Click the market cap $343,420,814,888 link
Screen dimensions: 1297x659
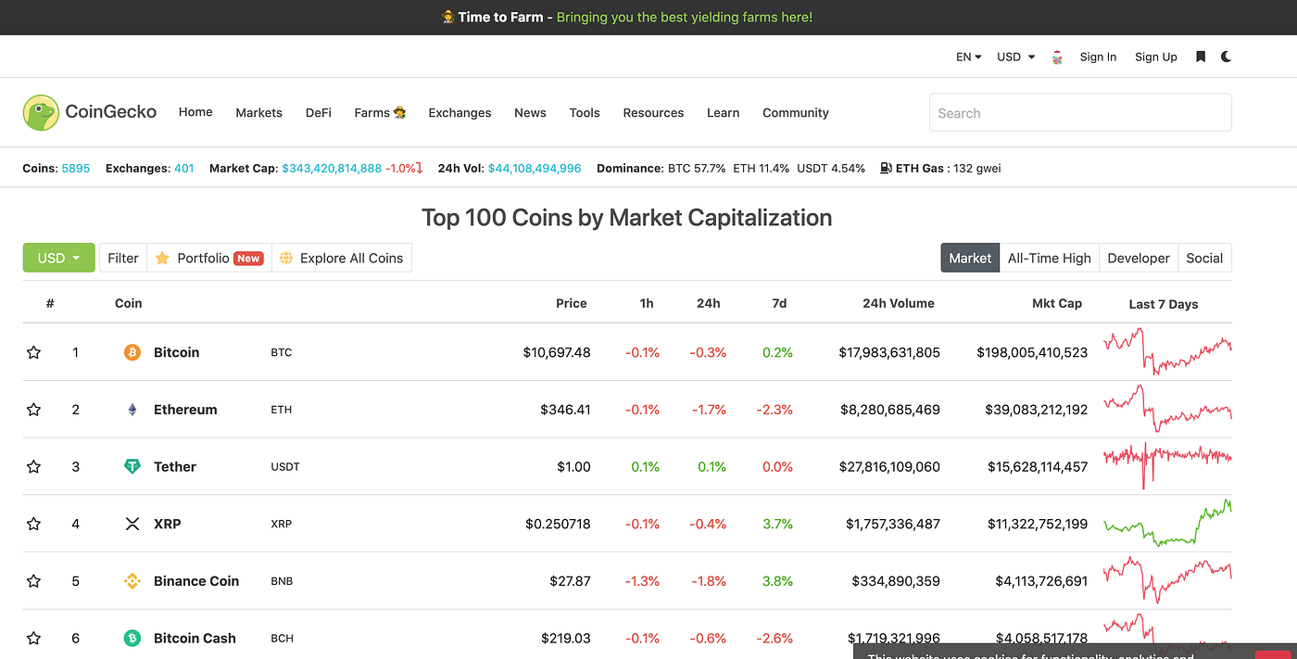coord(332,168)
